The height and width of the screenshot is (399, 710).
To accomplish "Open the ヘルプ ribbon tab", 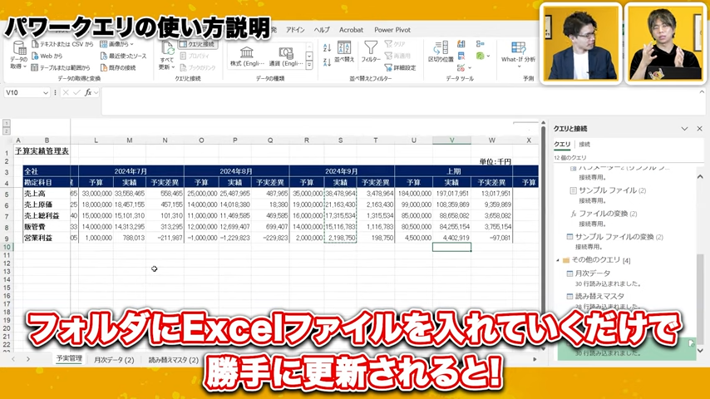I will (322, 30).
